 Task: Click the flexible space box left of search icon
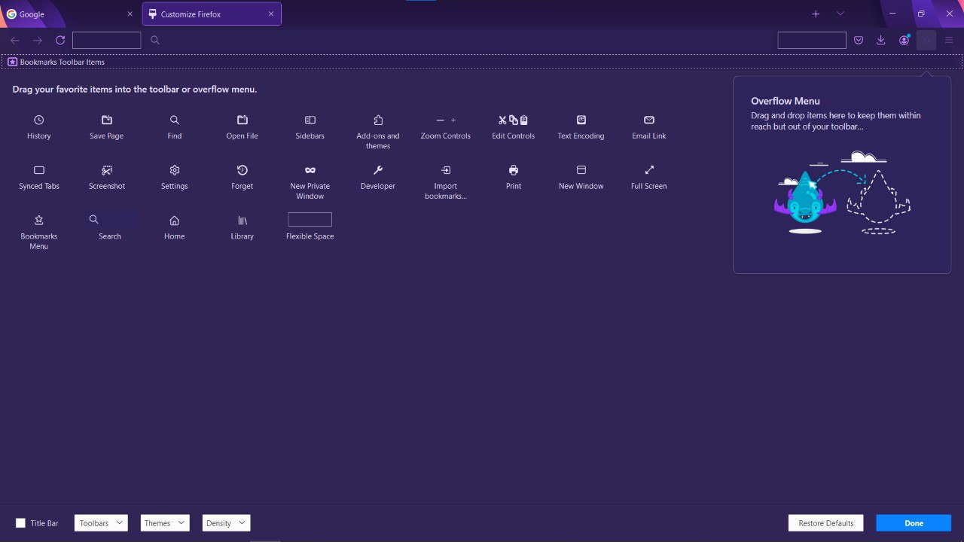(x=107, y=40)
